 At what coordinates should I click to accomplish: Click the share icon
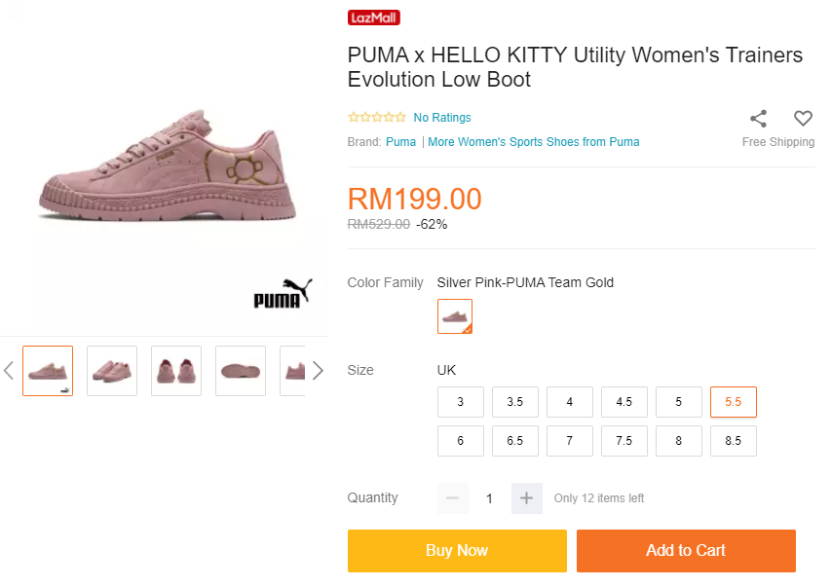coord(758,119)
